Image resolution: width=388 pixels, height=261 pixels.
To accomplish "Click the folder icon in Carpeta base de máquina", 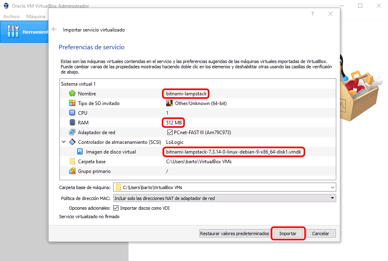I will (118, 187).
